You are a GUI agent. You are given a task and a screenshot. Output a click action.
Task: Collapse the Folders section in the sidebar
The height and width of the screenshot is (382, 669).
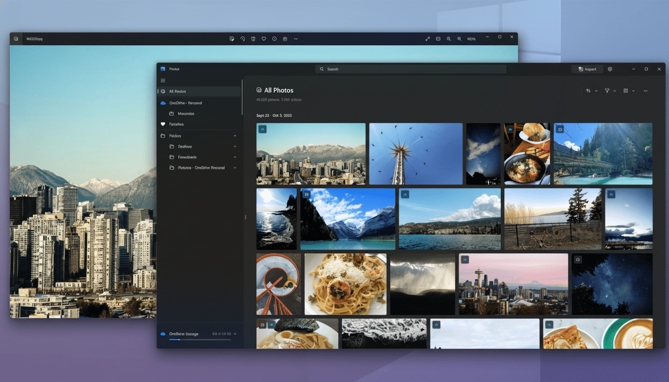point(234,135)
